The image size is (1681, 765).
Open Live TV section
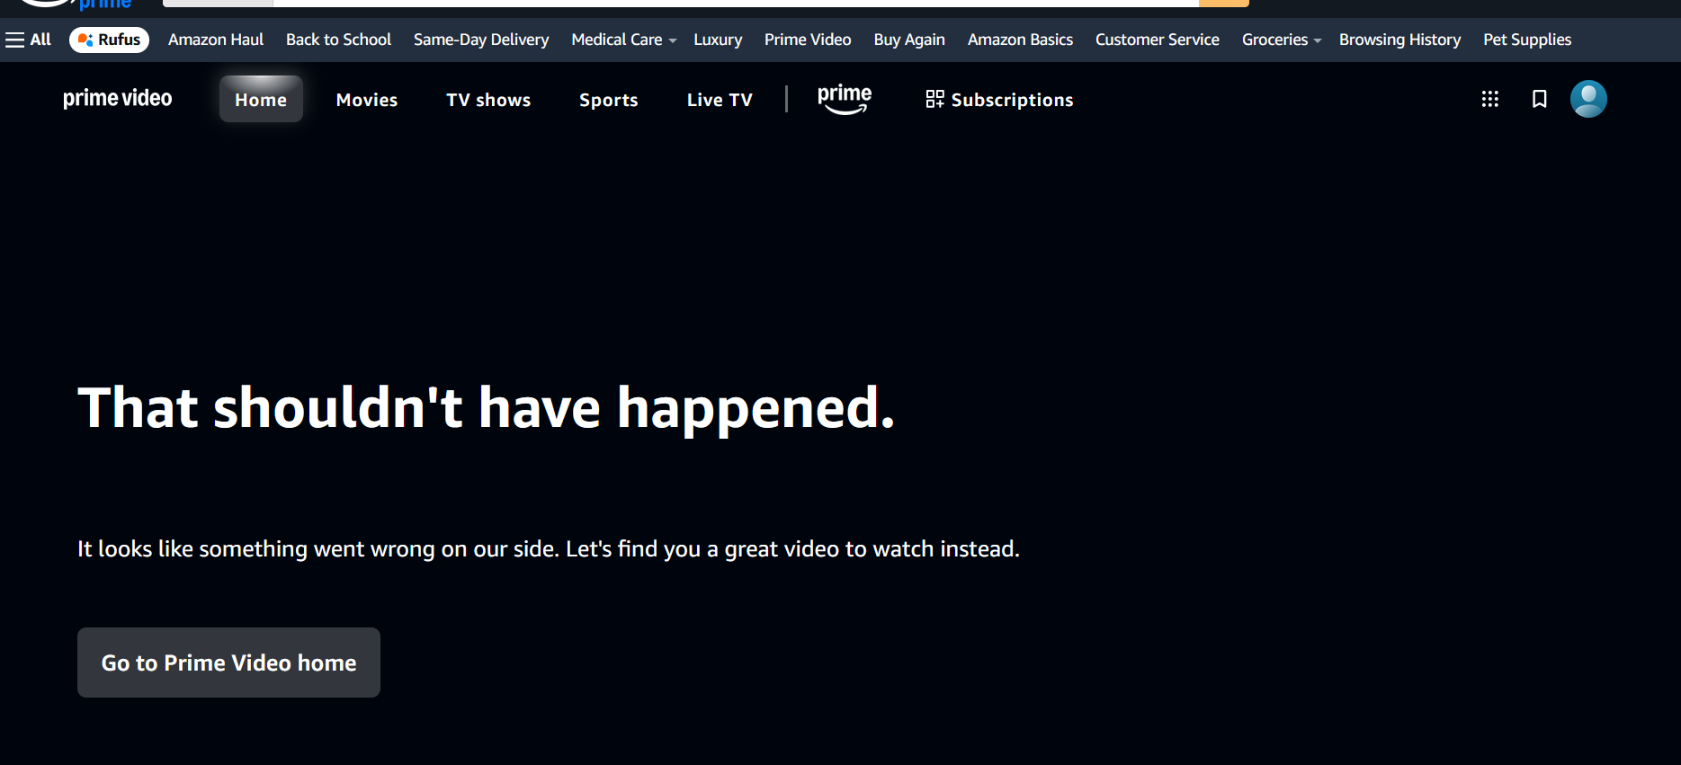[x=719, y=100]
